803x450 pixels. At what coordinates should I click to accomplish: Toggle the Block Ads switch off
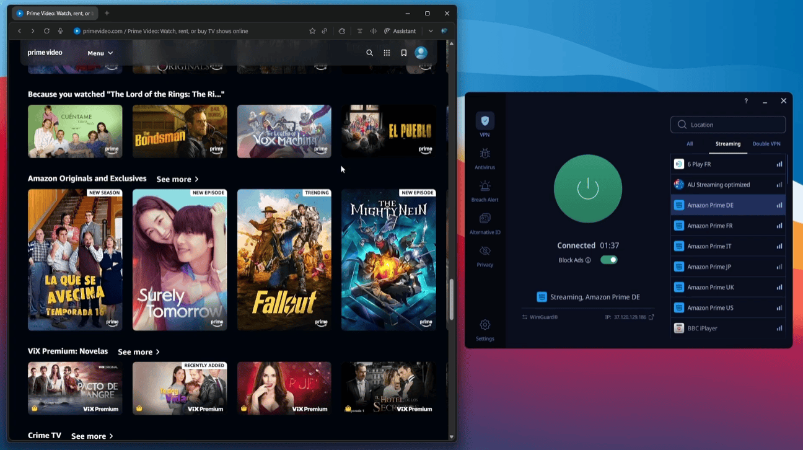(x=608, y=260)
